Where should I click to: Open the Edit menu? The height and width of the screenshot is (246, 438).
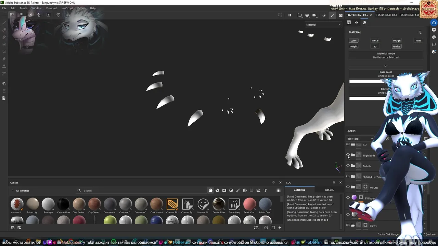13,8
